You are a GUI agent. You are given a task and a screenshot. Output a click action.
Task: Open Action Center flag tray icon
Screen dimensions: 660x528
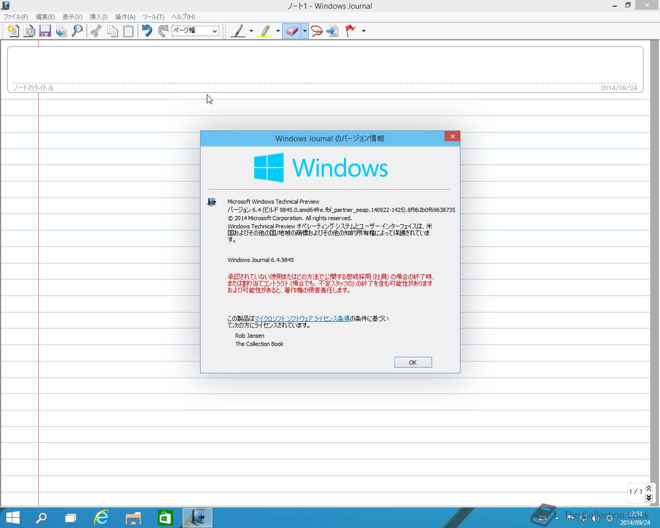pyautogui.click(x=570, y=518)
